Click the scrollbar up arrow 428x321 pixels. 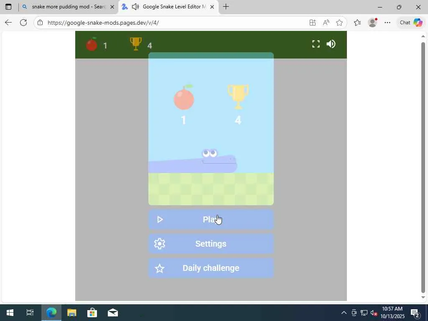pyautogui.click(x=423, y=36)
